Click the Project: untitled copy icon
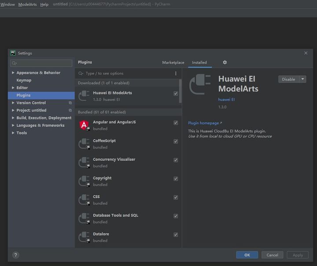This screenshot has width=317, height=266. point(70,110)
